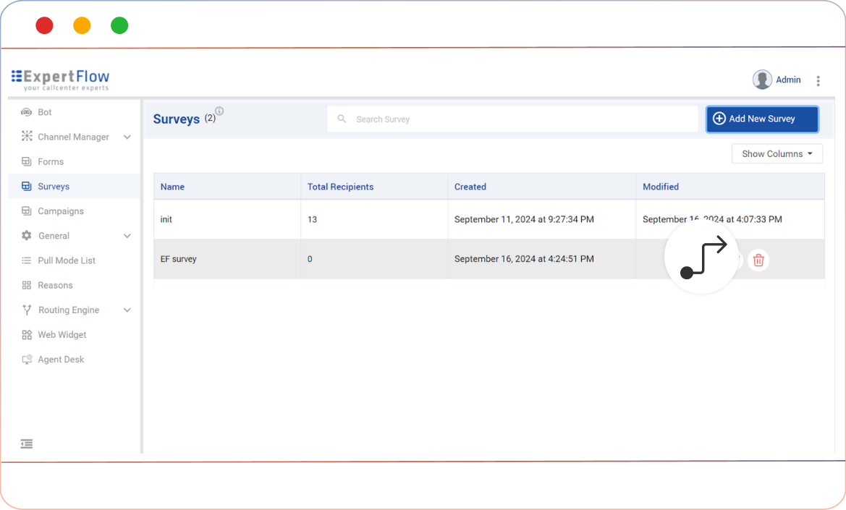Open the three-dot menu beside Admin
The image size is (846, 510).
[818, 80]
